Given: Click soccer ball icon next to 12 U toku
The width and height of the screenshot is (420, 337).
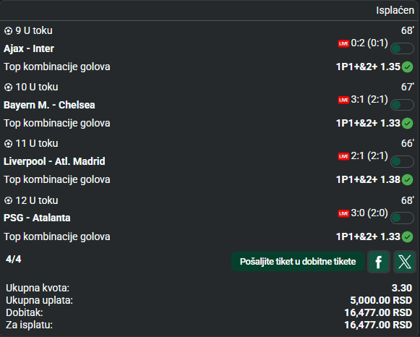Looking at the screenshot, I should click(8, 200).
